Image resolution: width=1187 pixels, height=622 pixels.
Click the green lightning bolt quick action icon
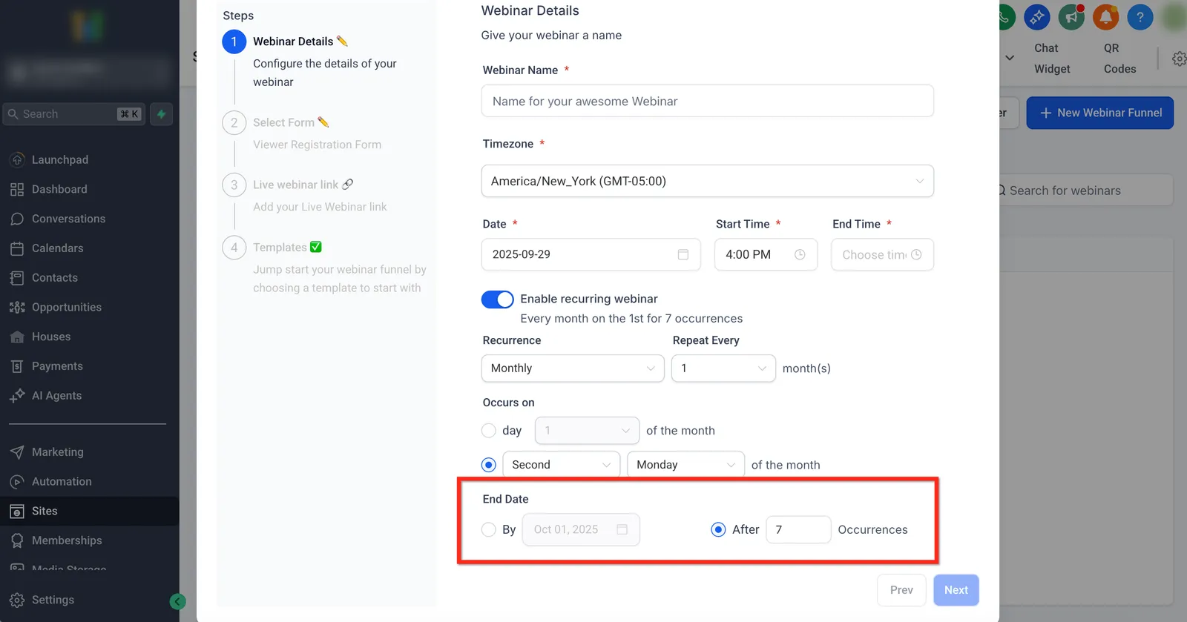[161, 114]
